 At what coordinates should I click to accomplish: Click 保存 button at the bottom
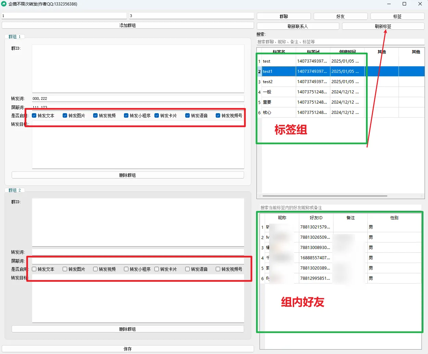127,349
